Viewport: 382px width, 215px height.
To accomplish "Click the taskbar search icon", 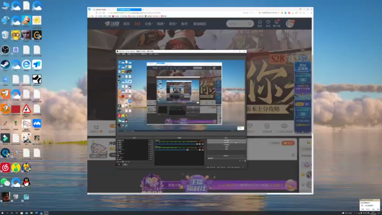I will (7, 213).
